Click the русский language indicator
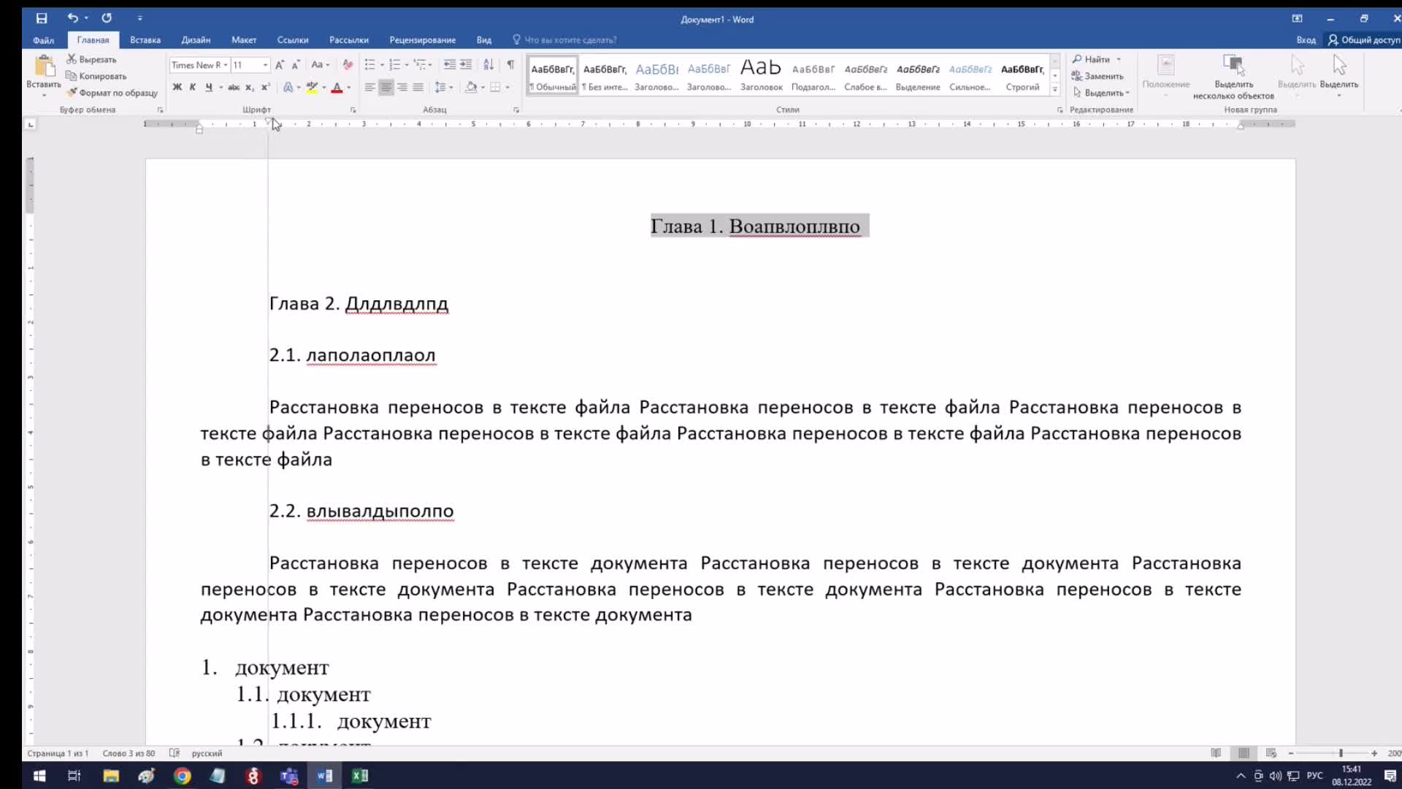The height and width of the screenshot is (789, 1402). tap(207, 753)
